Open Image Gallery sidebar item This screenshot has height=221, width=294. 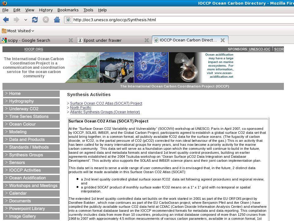(31, 216)
